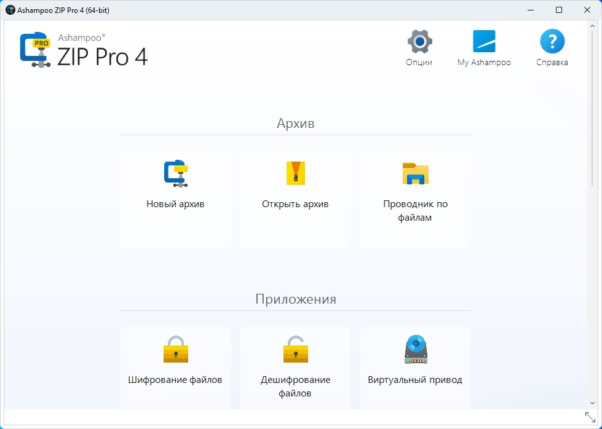Click the "Виртуальный привод" text label
This screenshot has width=602, height=429.
415,380
